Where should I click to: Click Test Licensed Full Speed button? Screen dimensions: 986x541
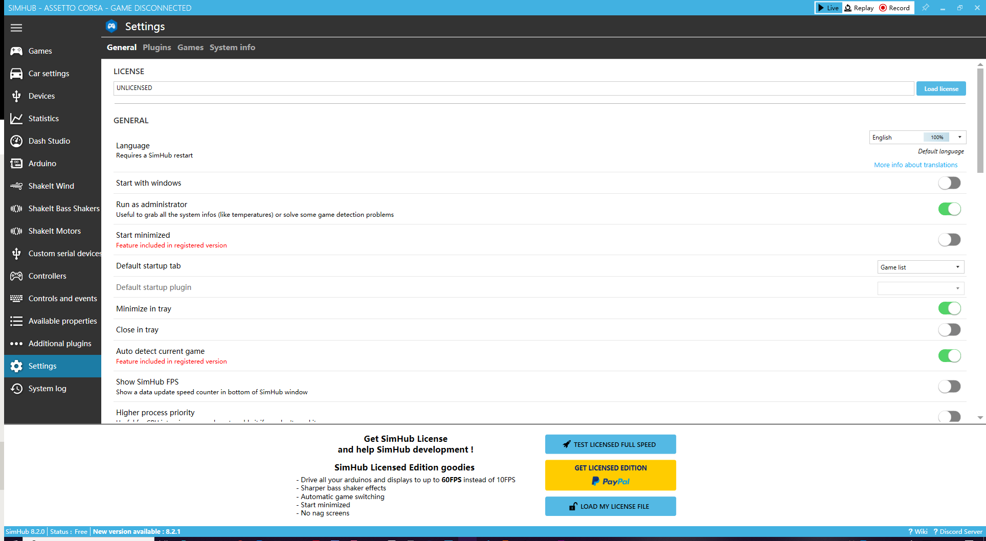[x=610, y=444]
